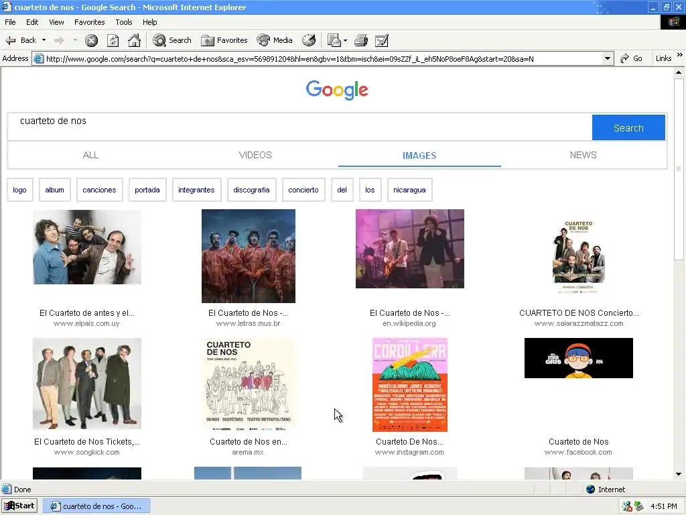Open the Tools menu
This screenshot has height=515, width=686.
click(124, 22)
